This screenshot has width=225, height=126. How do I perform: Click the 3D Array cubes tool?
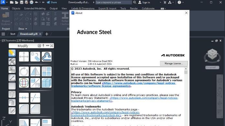tap(46, 83)
